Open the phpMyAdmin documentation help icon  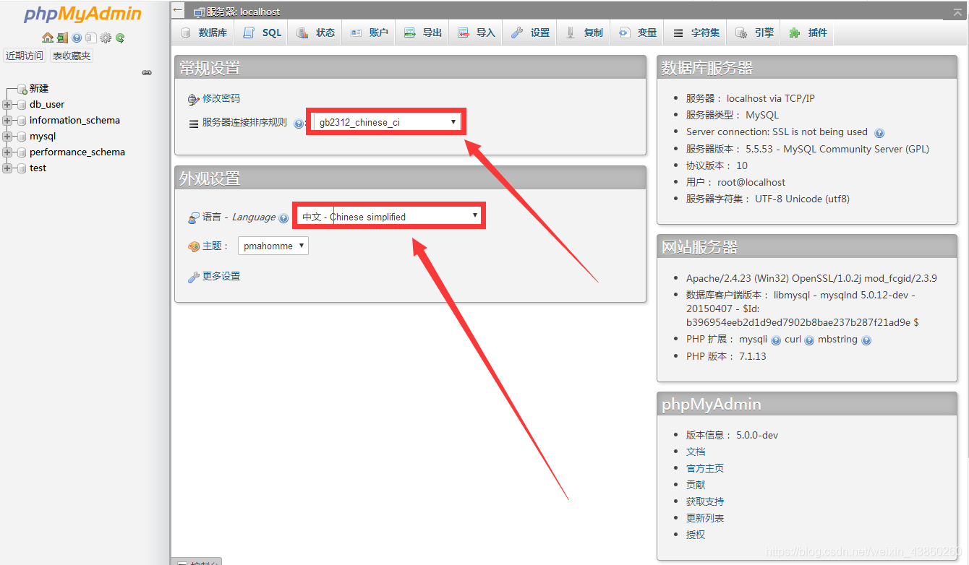tap(77, 38)
